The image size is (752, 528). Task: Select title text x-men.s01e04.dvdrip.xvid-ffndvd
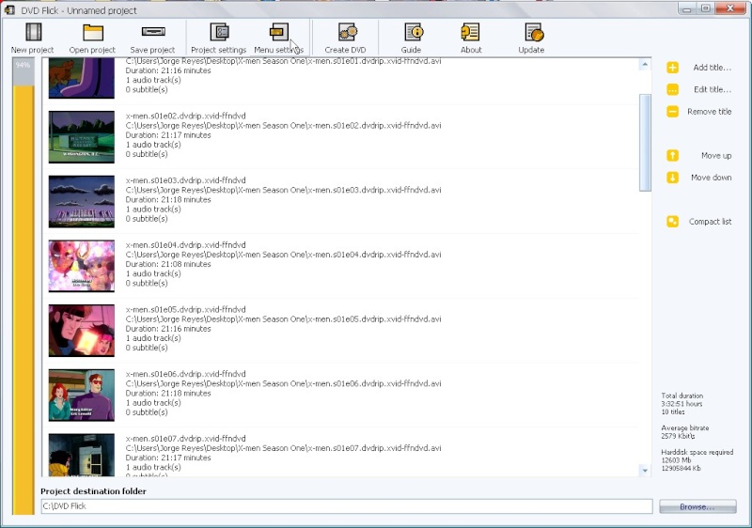click(185, 245)
